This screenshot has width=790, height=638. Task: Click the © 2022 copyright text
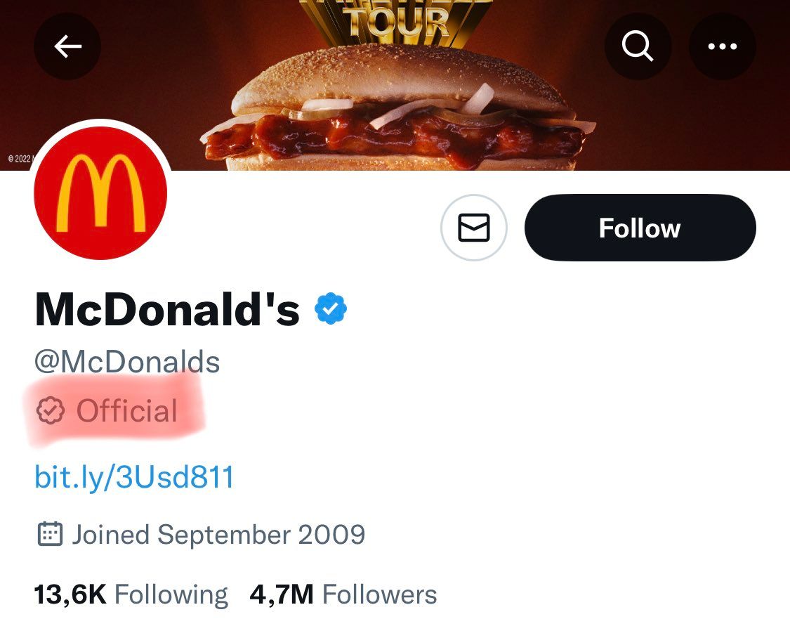20,159
